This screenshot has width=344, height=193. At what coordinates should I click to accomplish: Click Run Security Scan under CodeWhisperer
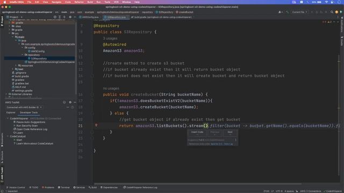(26, 125)
